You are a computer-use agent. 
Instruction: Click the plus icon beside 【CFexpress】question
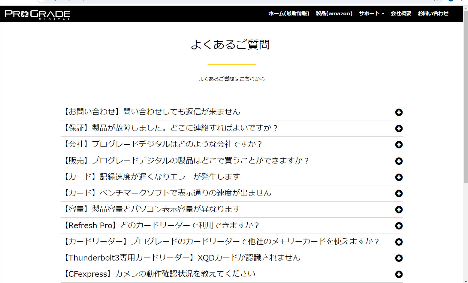[399, 274]
